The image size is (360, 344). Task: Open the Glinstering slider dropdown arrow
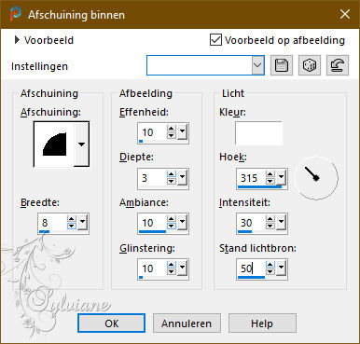click(x=182, y=268)
